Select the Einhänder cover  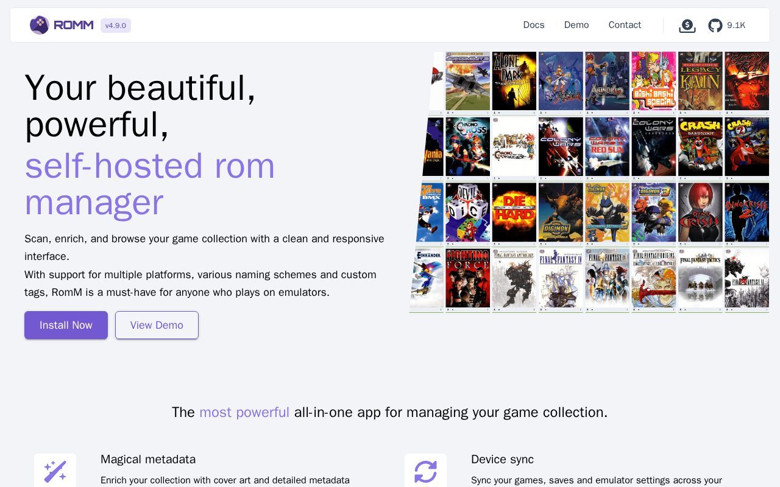pos(427,278)
